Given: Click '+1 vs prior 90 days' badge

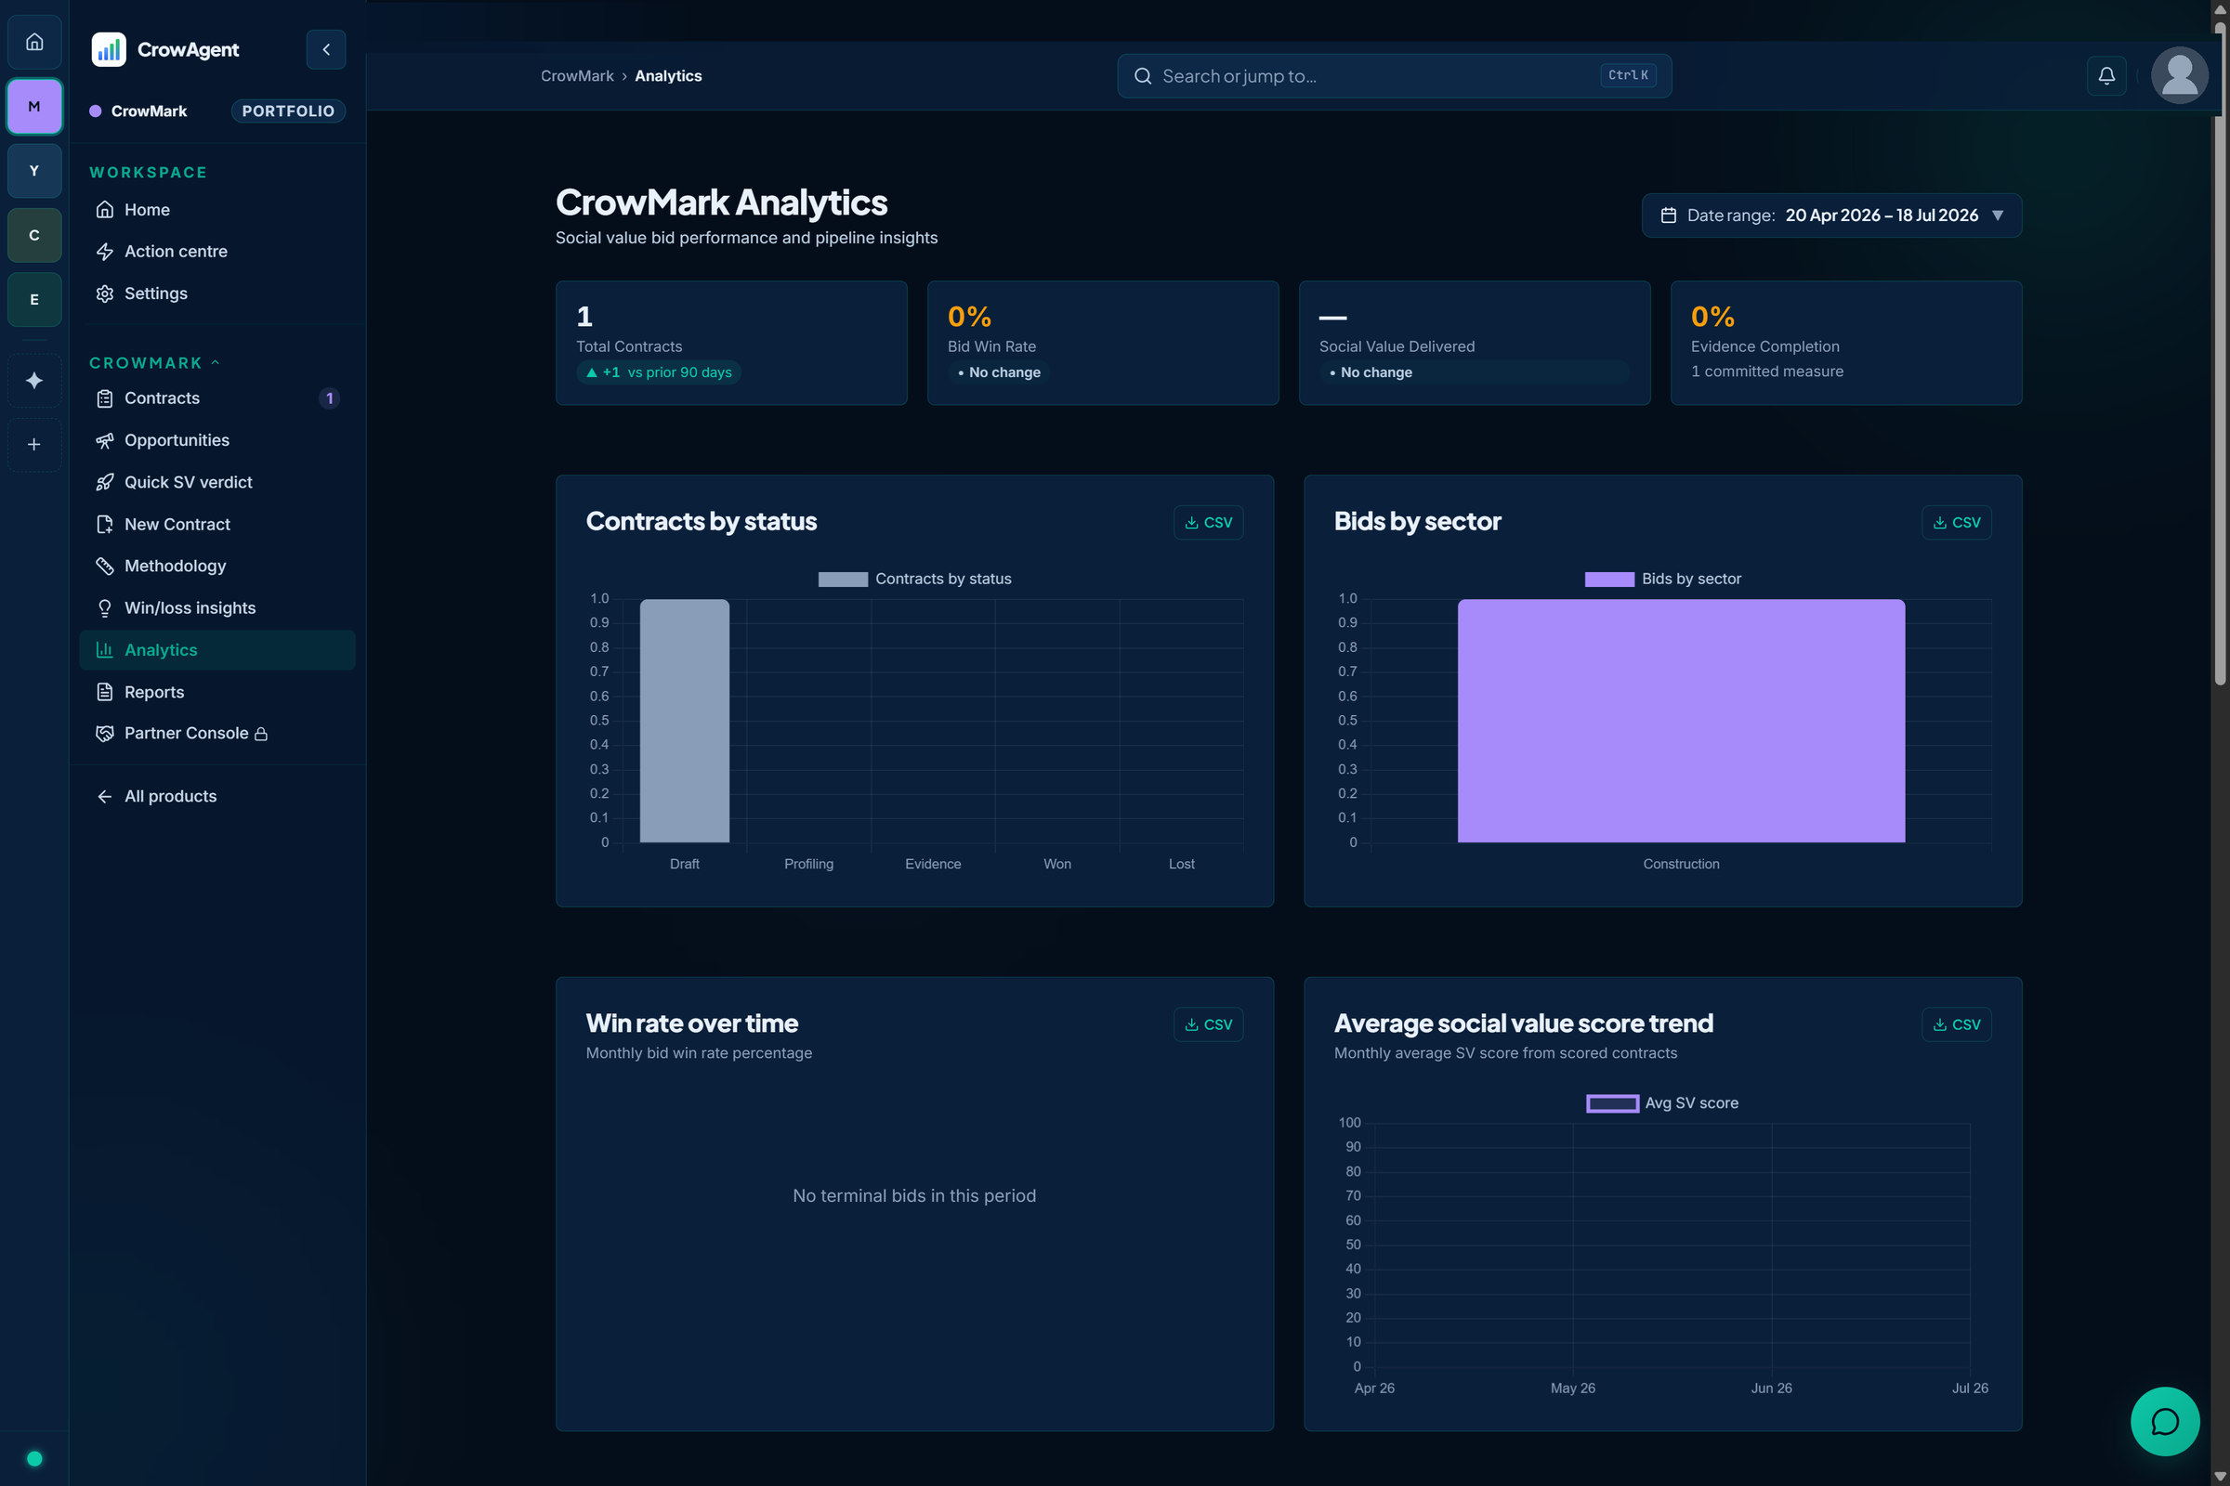Looking at the screenshot, I should [x=659, y=372].
